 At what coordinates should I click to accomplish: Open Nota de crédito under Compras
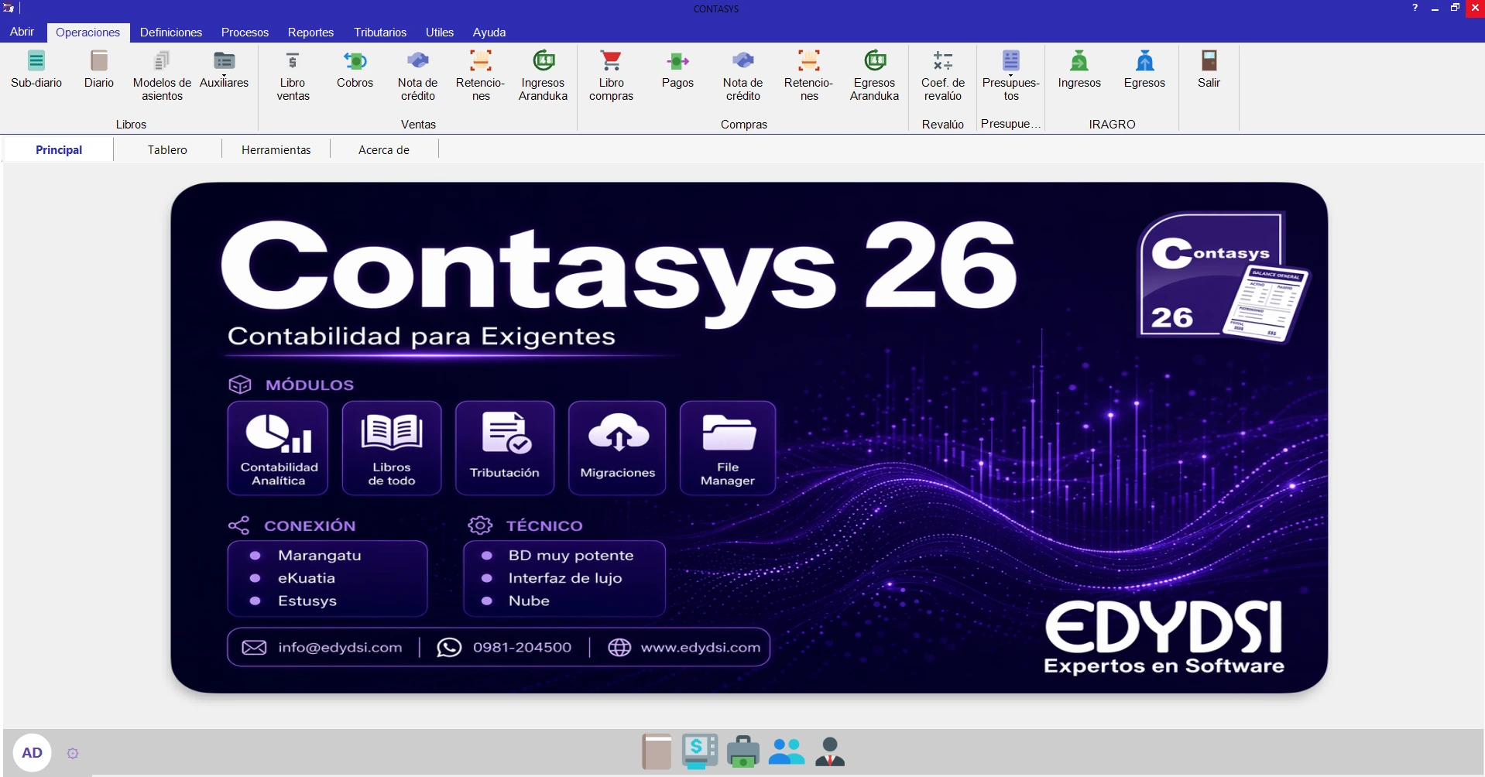tap(743, 76)
